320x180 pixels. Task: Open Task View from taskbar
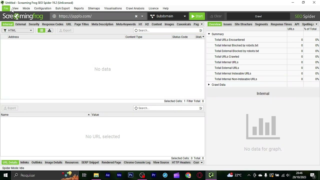point(84,175)
